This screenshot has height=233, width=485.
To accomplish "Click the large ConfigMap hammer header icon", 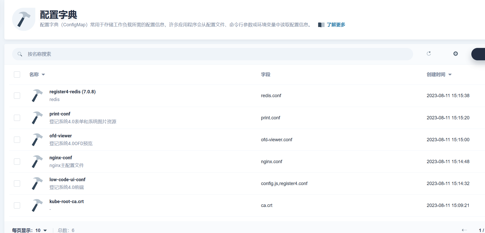I will (24, 19).
